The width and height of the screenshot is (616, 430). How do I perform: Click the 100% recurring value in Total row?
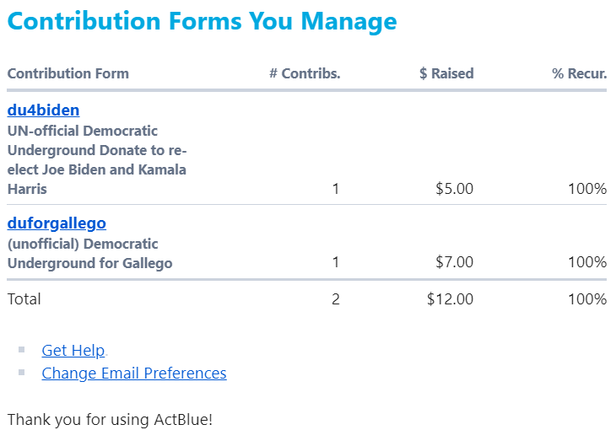[x=587, y=298]
